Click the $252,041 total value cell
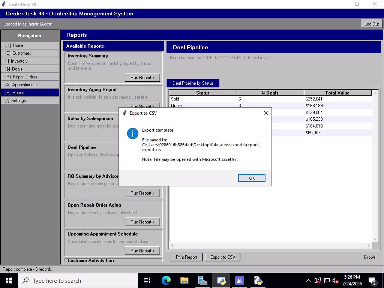Image resolution: width=384 pixels, height=288 pixels. [314, 99]
